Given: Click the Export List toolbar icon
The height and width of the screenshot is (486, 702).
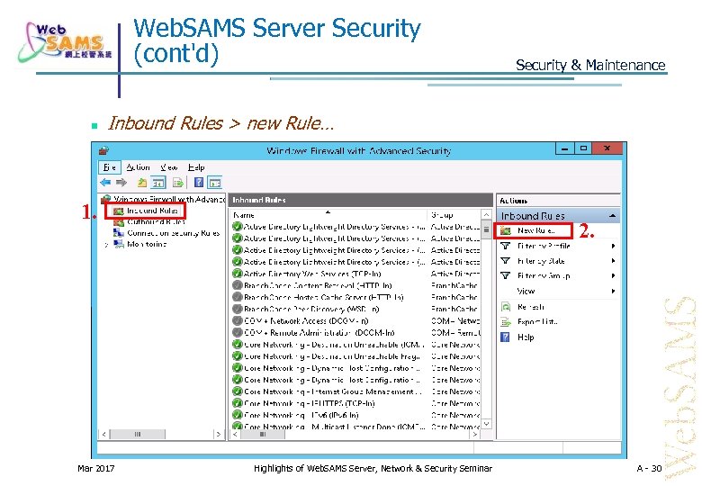Looking at the screenshot, I should [x=178, y=182].
